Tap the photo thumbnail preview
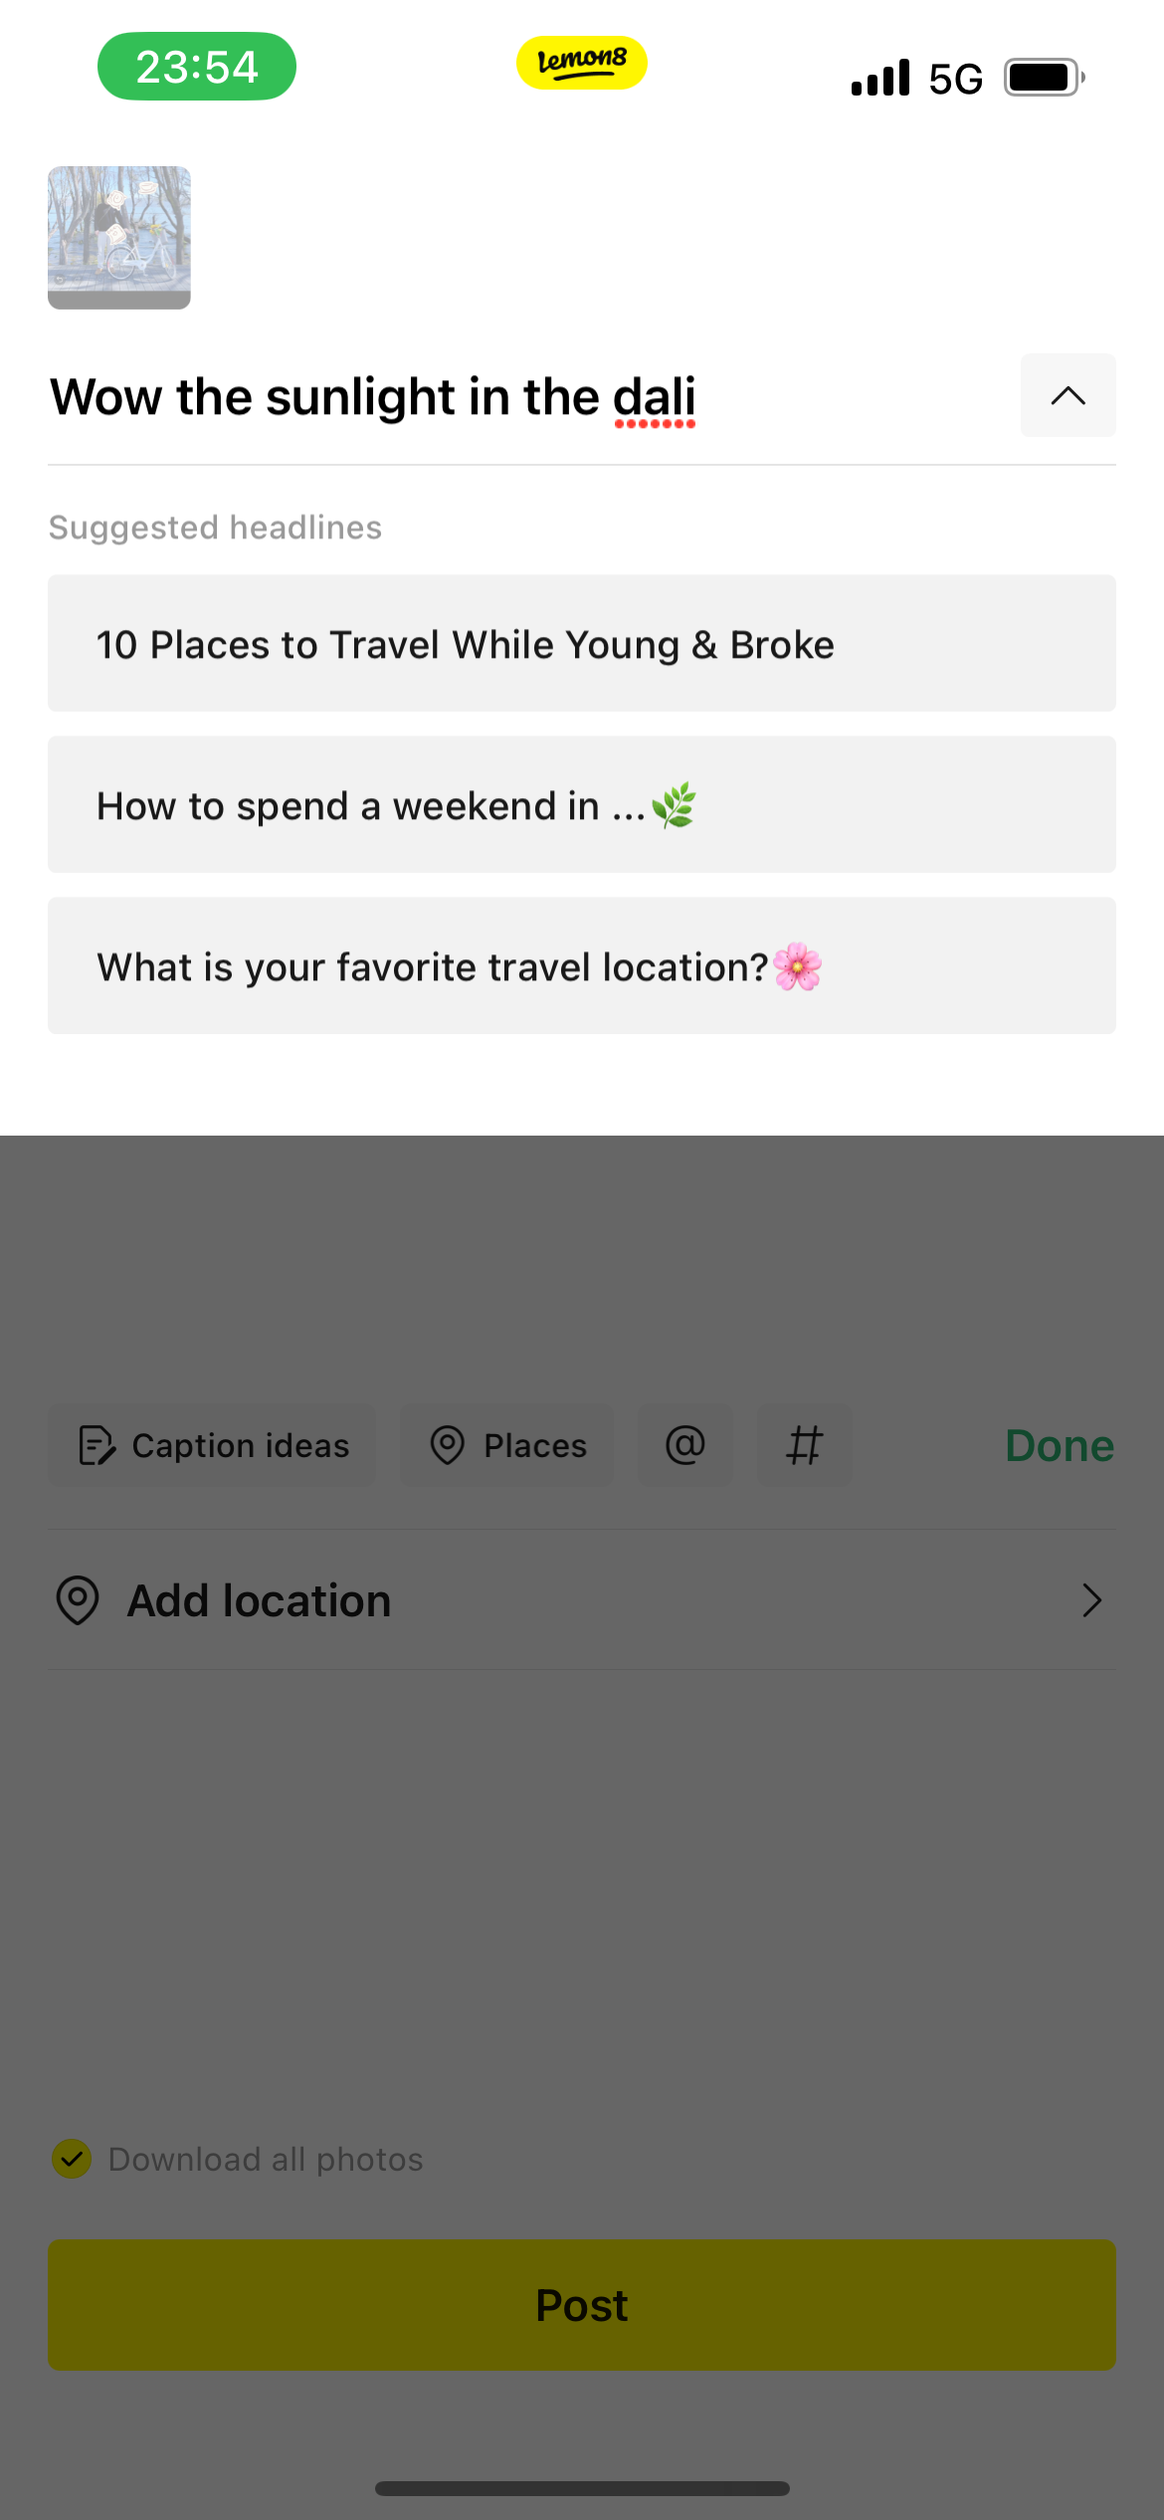Image resolution: width=1164 pixels, height=2520 pixels. pos(119,238)
